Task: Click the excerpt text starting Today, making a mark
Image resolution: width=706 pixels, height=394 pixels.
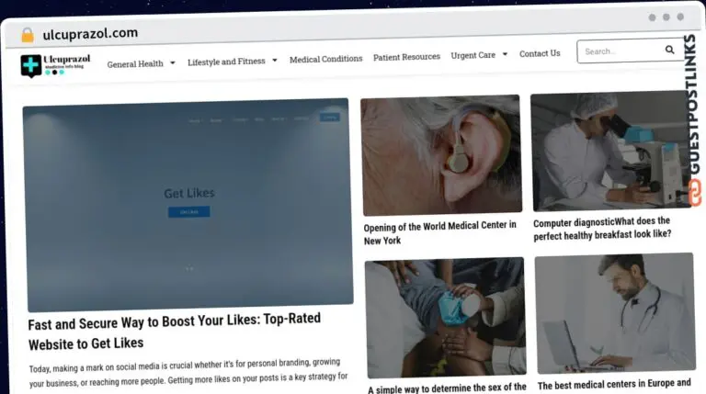Action: point(188,373)
